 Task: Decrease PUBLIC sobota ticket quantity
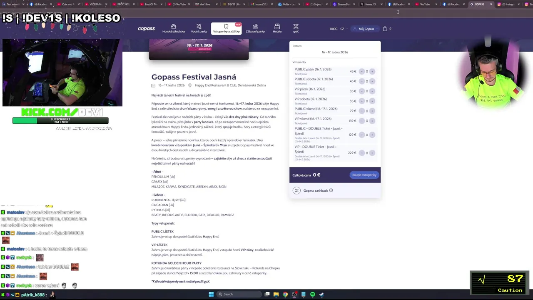click(361, 81)
